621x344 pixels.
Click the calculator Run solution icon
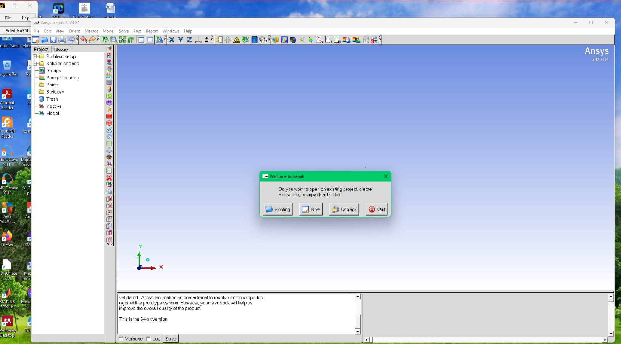pyautogui.click(x=254, y=40)
